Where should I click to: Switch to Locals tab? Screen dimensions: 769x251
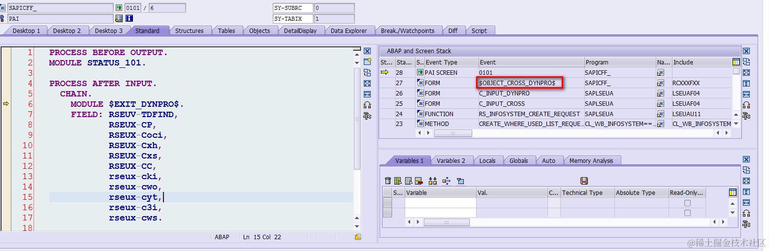(x=487, y=160)
